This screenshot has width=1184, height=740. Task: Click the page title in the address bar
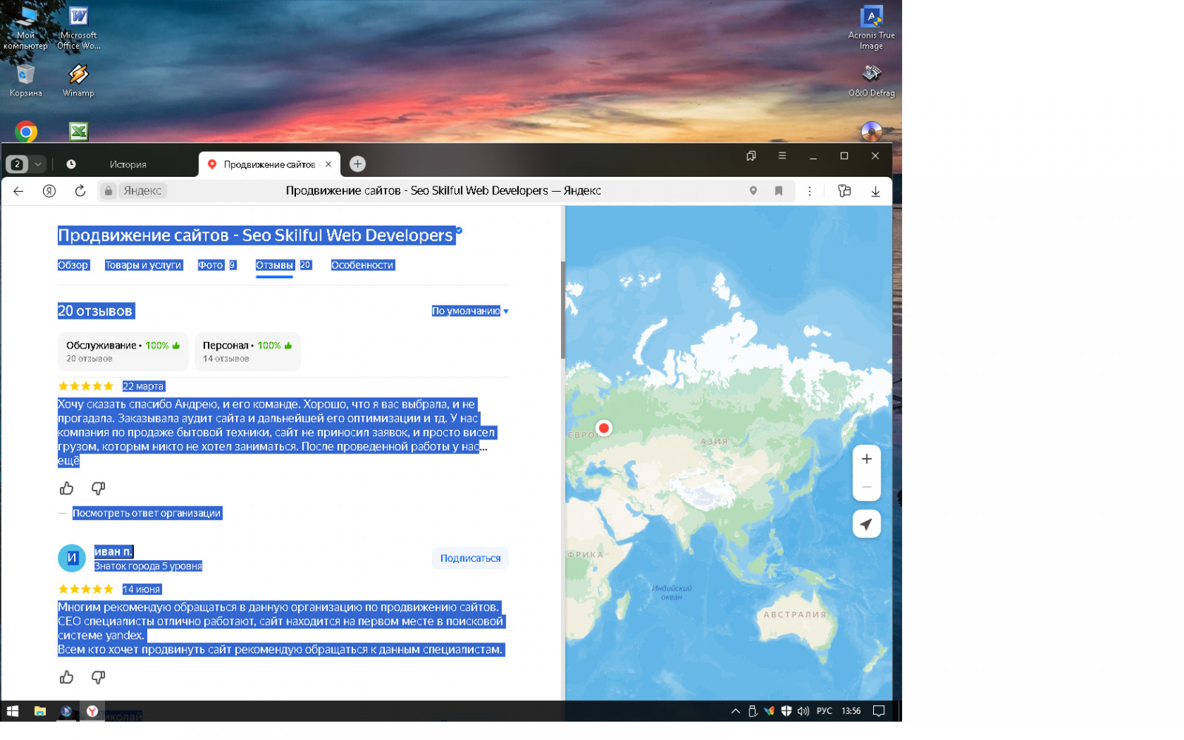tap(443, 191)
